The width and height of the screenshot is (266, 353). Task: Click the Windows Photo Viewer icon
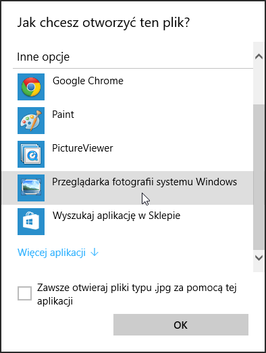pyautogui.click(x=31, y=188)
